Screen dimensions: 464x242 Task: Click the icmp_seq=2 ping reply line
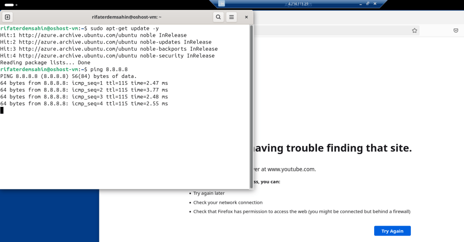tap(84, 90)
